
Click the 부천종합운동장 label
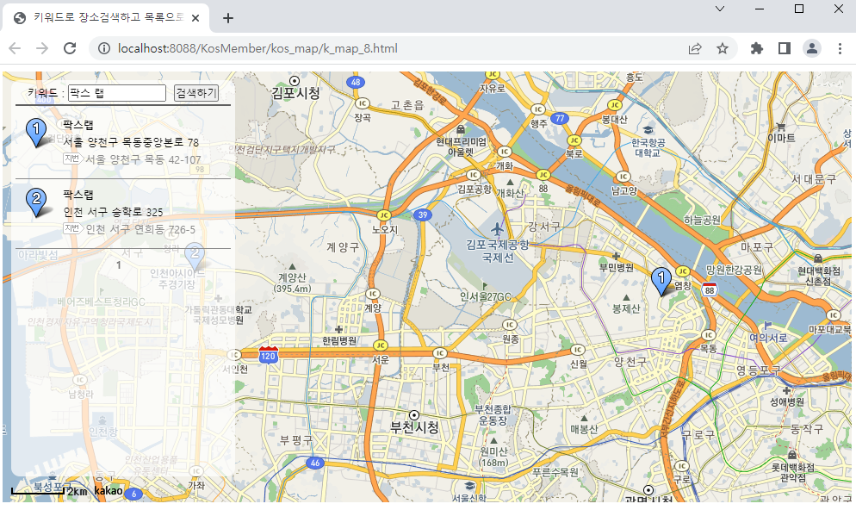click(493, 415)
